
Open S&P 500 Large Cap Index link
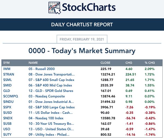pyautogui.click(x=52, y=107)
